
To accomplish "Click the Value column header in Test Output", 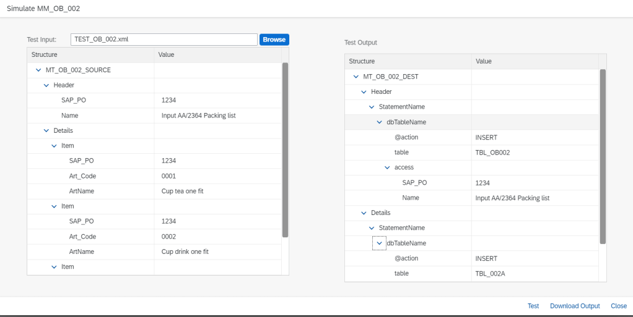I will 533,61.
